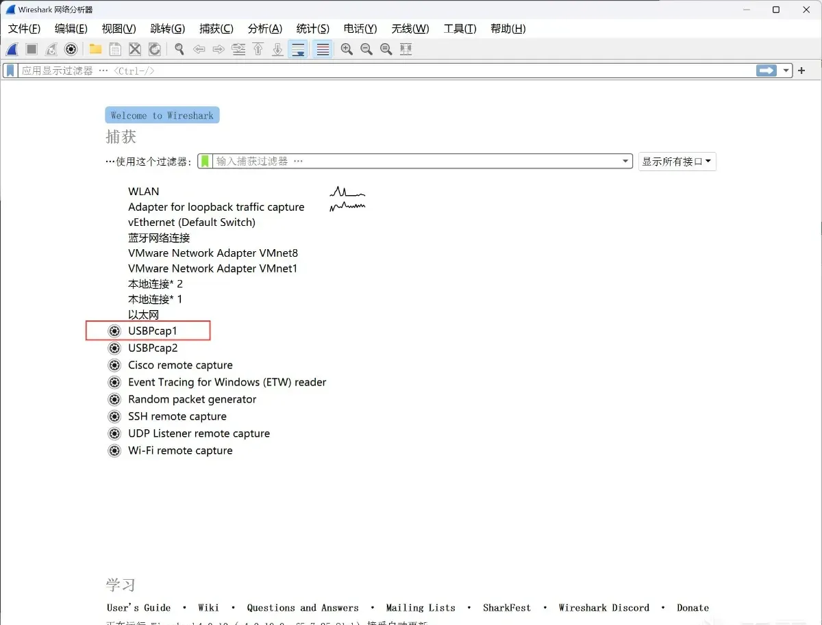Reset text to normal size icon

coord(386,49)
